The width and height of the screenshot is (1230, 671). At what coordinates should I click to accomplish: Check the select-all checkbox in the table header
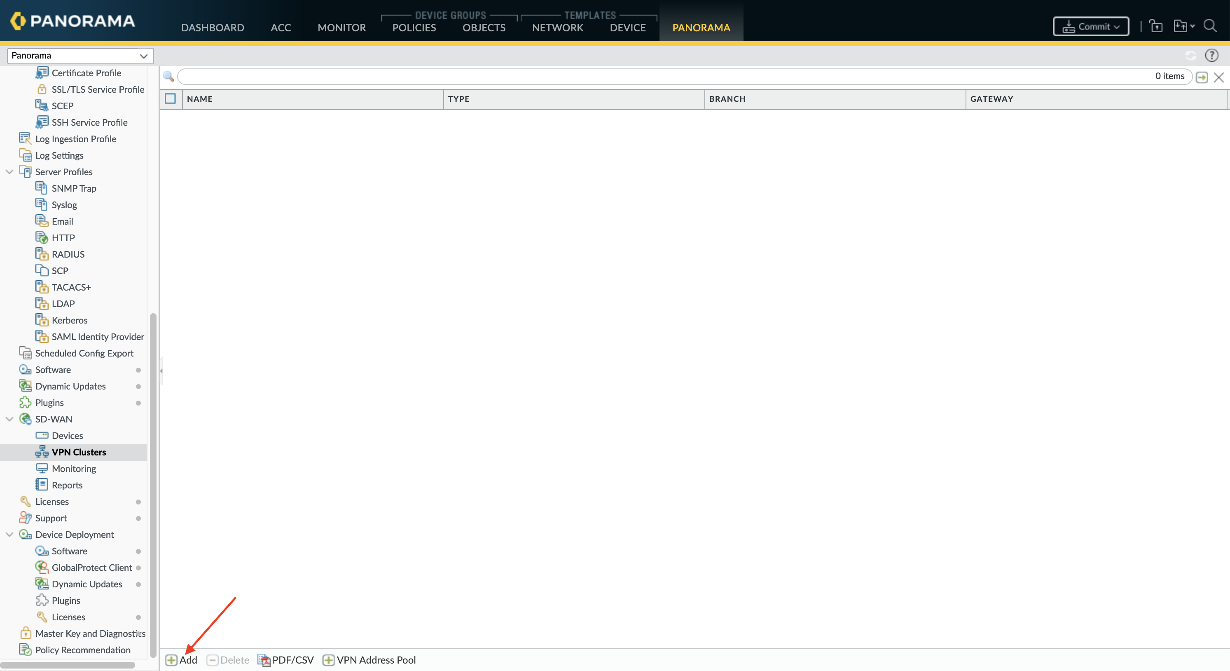point(171,99)
